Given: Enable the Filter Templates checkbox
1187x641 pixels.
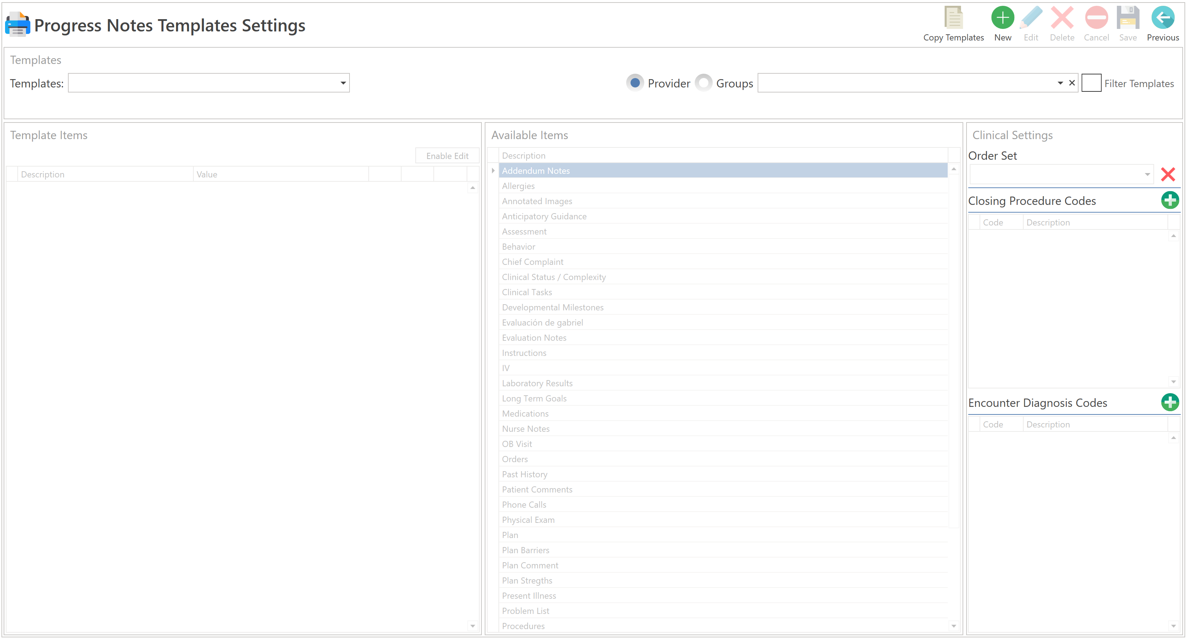Looking at the screenshot, I should tap(1091, 83).
